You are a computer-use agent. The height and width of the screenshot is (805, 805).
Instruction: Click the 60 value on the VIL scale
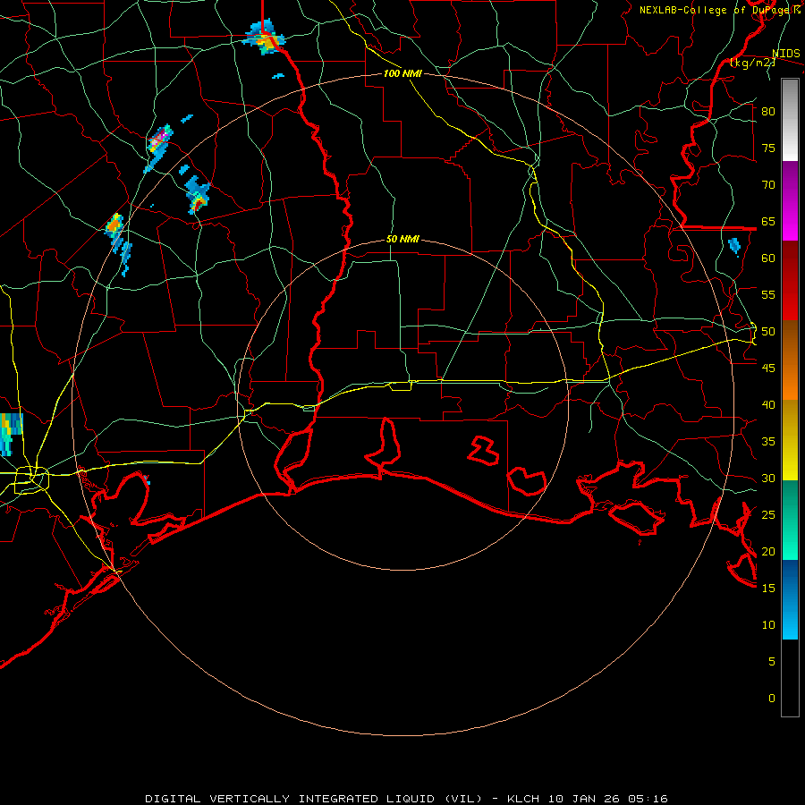[768, 258]
